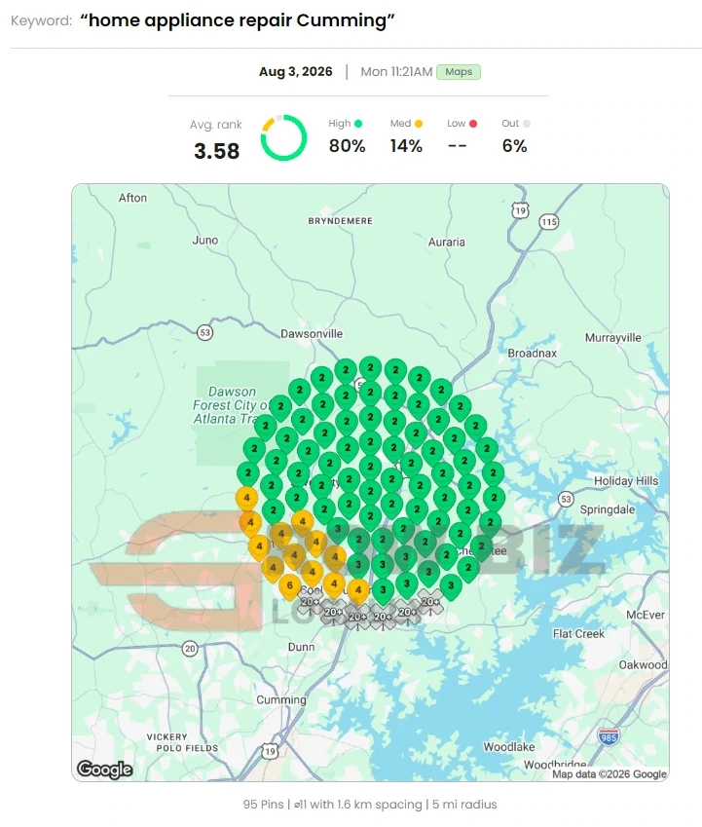The height and width of the screenshot is (827, 702).
Task: Click the Juno map label
Action: coord(205,240)
